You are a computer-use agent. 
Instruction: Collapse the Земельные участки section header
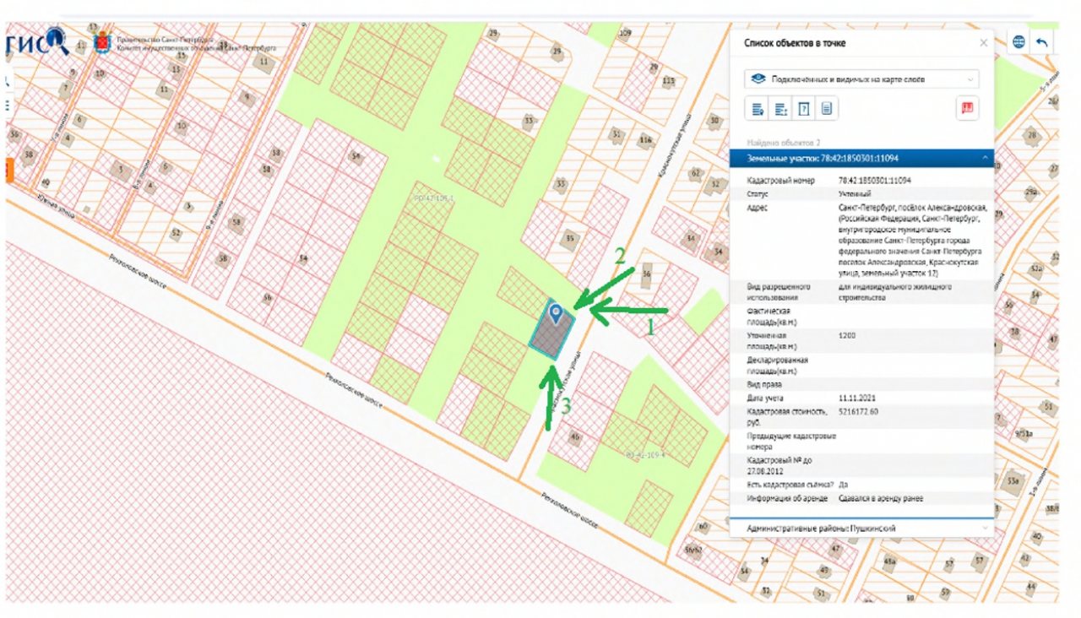tap(861, 159)
